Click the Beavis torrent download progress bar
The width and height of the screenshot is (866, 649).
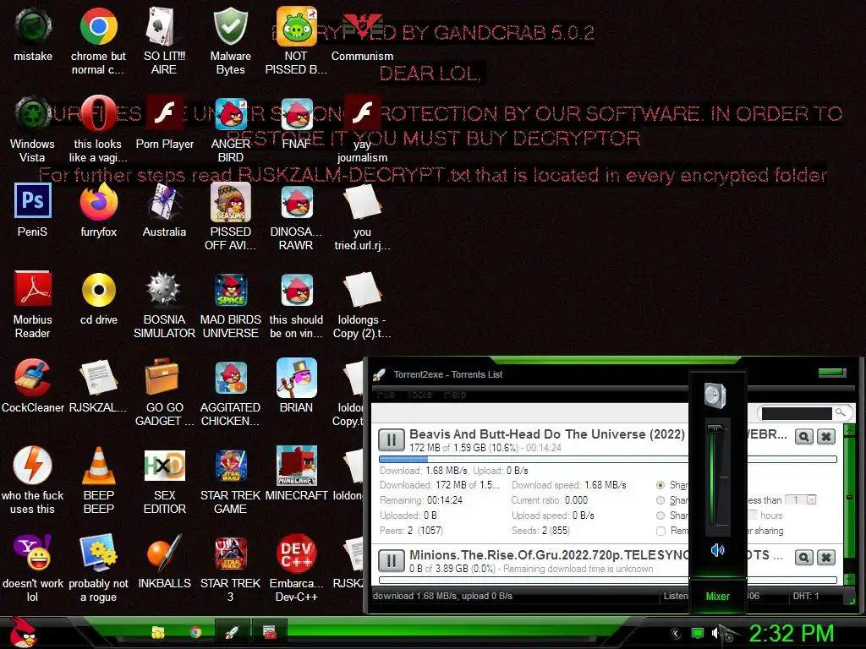[x=607, y=459]
